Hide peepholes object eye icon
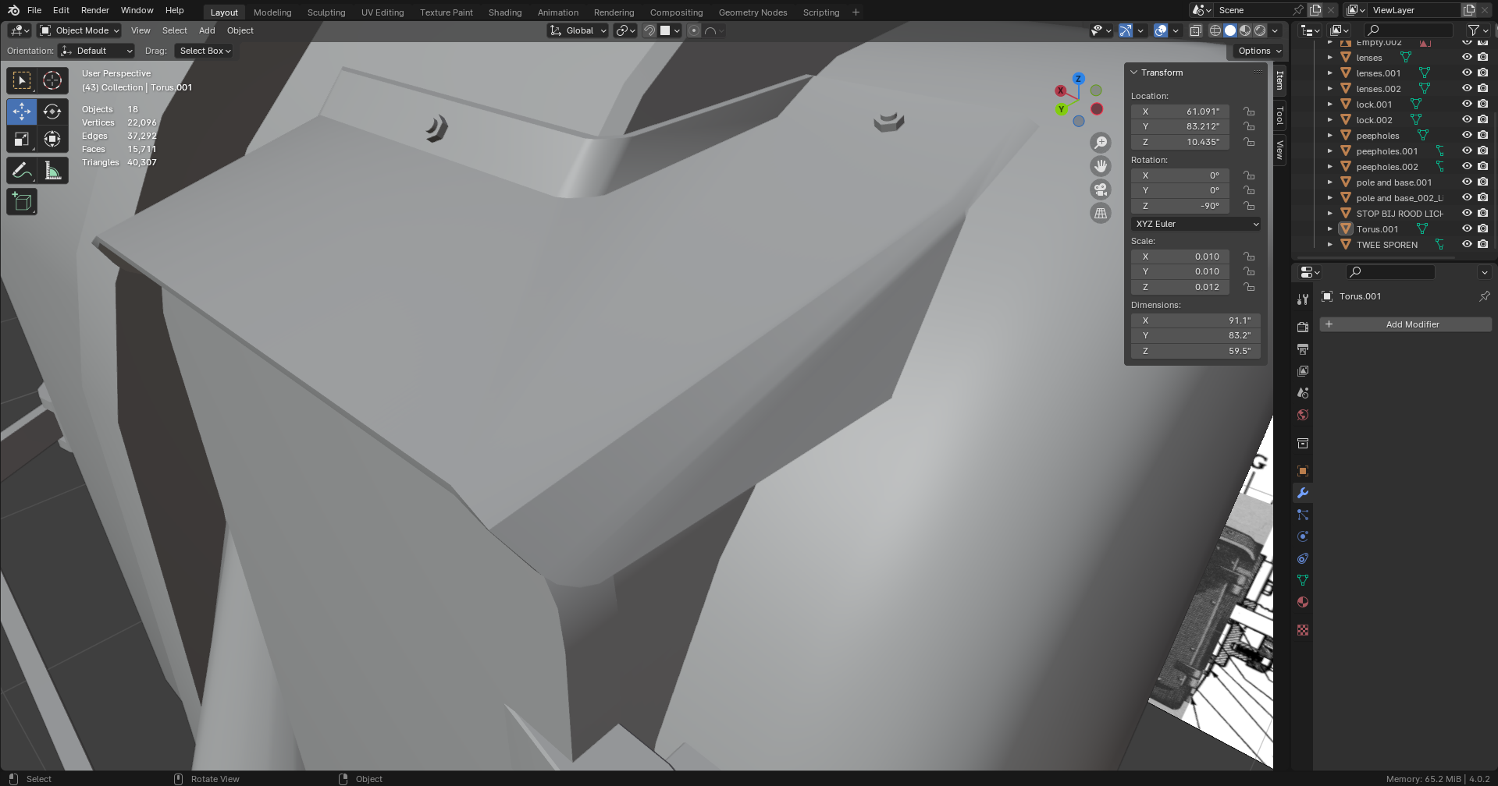The image size is (1498, 786). (x=1467, y=135)
